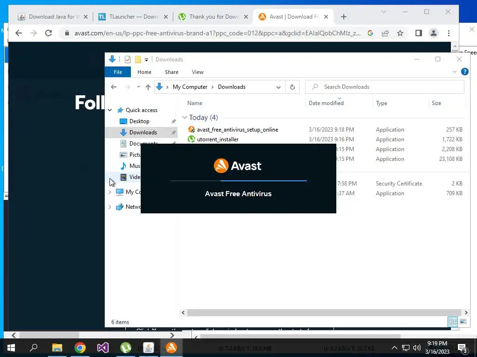
Task: Go back in File Explorer
Action: point(114,87)
